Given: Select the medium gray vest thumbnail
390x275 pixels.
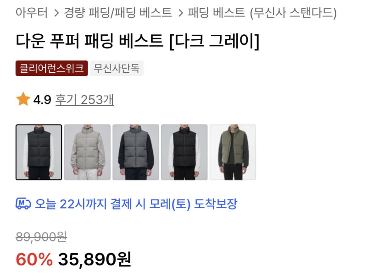Looking at the screenshot, I should 136,152.
